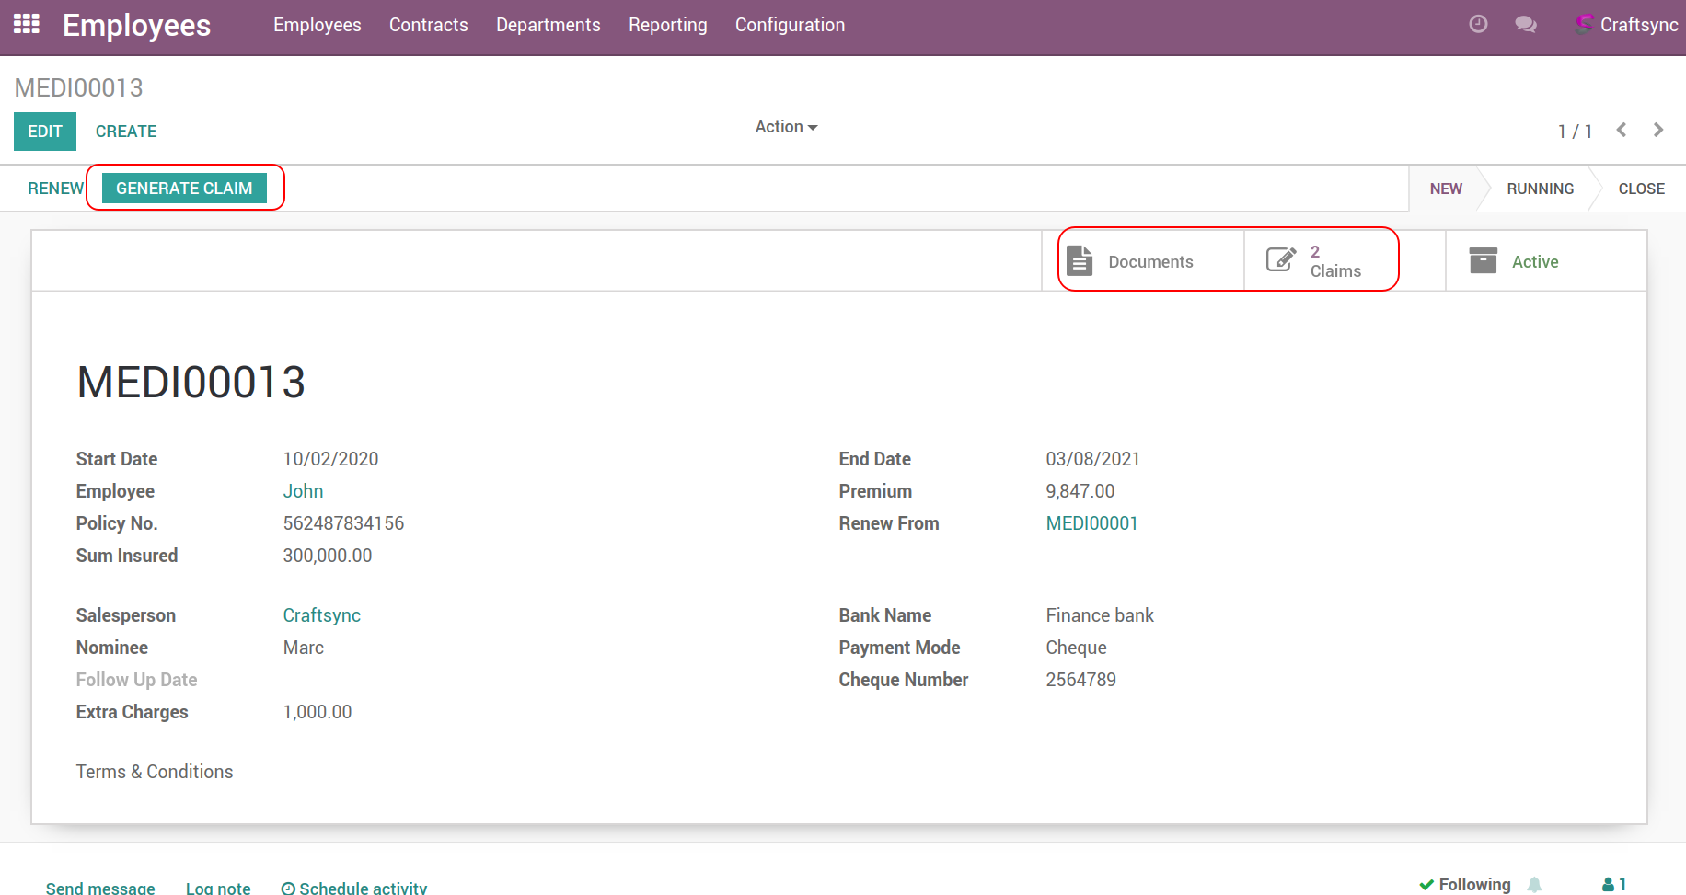Screen dimensions: 1686x895
Task: Open the apps grid menu icon
Action: [x=27, y=24]
